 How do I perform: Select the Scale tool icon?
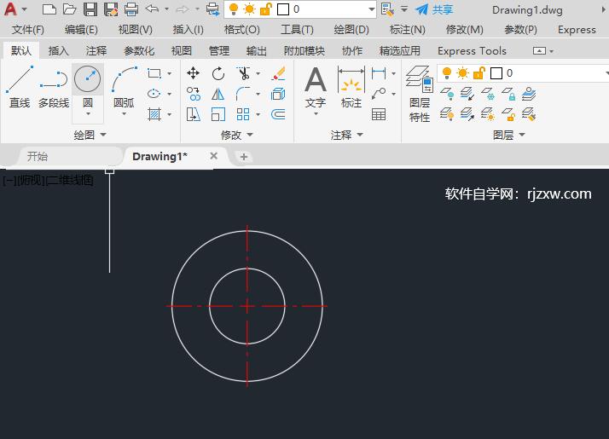click(218, 114)
